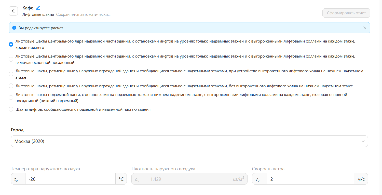Click the Лифтовые шахты subtitle text
The height and width of the screenshot is (195, 382).
38,15
